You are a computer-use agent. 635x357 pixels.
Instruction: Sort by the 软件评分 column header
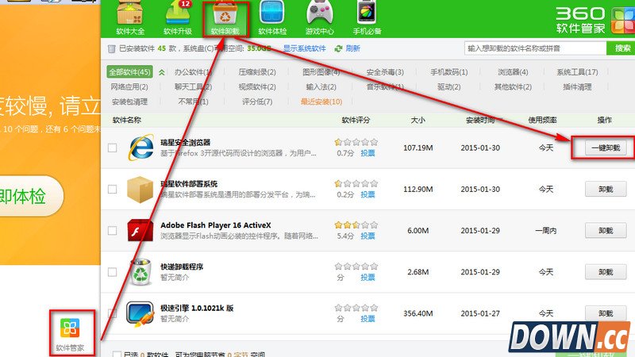(x=356, y=121)
